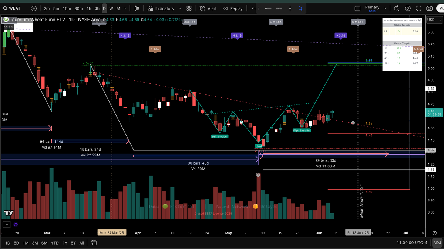Set date range to 6M
444x249 pixels.
click(44, 243)
